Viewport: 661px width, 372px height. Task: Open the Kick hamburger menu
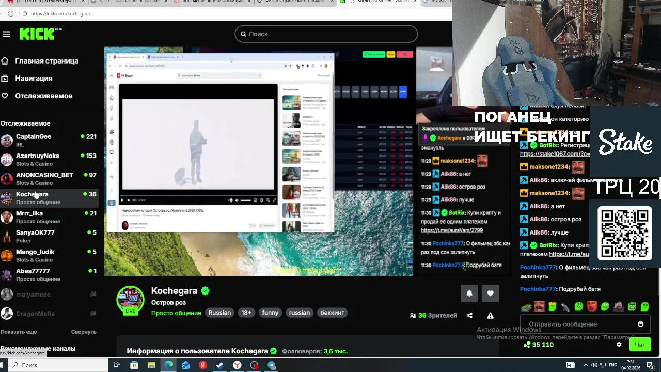click(6, 34)
